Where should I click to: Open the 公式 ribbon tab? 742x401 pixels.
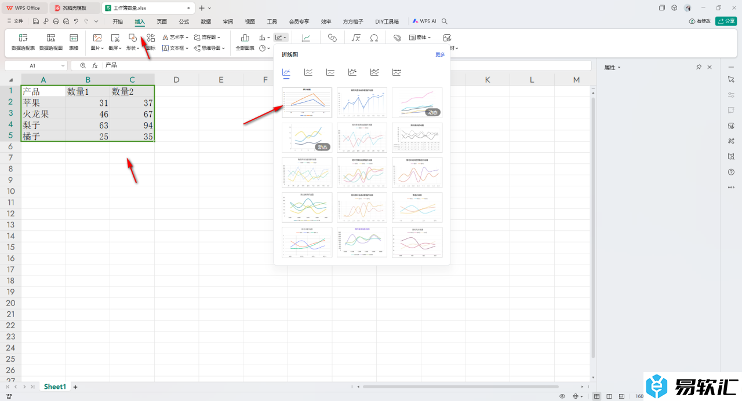pyautogui.click(x=184, y=21)
